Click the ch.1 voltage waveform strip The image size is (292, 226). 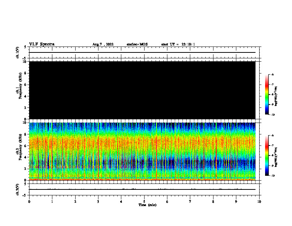[144, 52]
